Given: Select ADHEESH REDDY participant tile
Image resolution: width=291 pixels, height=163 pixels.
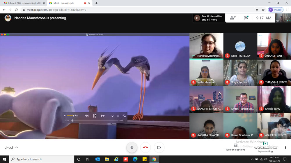Looking at the screenshot, I should click(x=274, y=126).
